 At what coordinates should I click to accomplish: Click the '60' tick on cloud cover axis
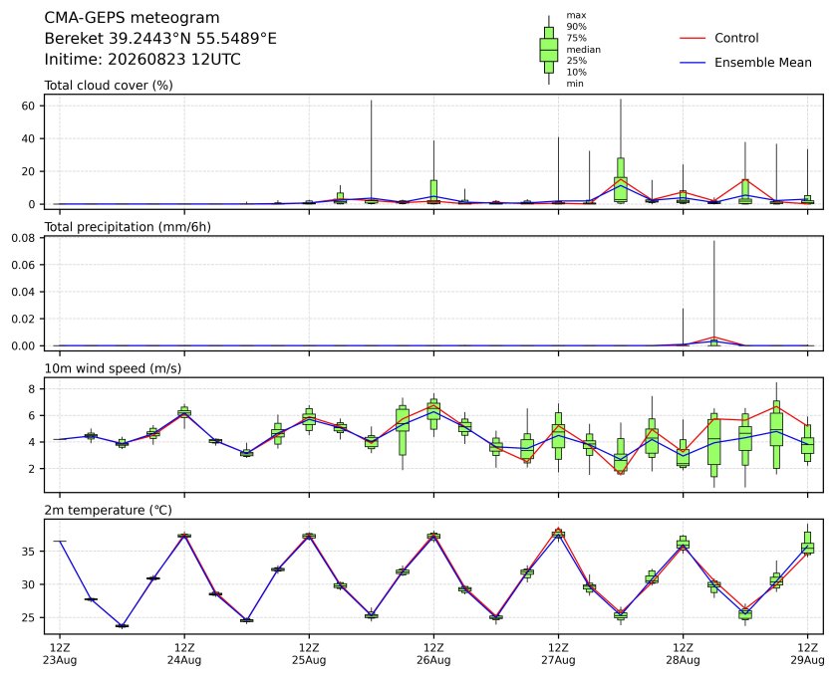click(x=28, y=106)
